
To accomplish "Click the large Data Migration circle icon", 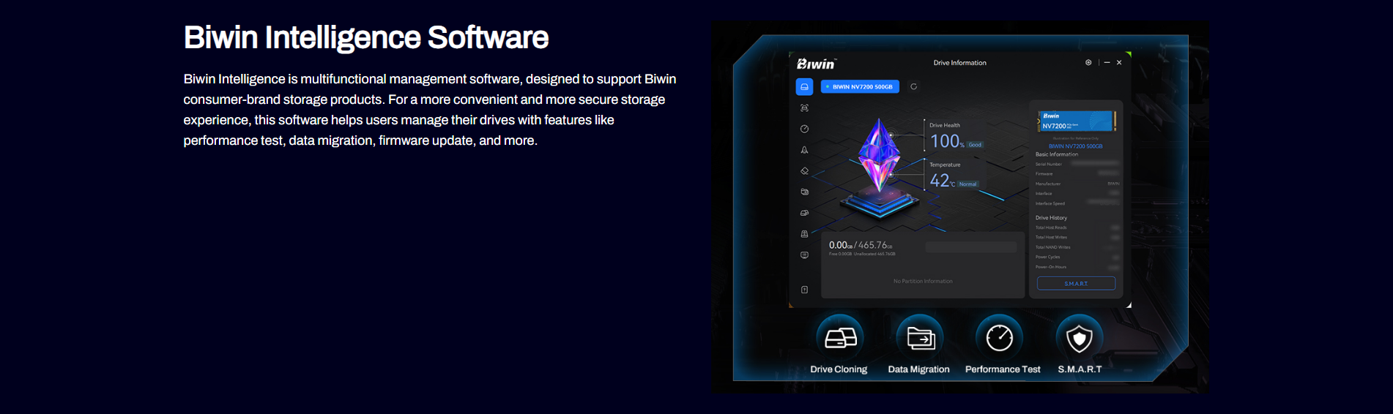I will pos(920,338).
